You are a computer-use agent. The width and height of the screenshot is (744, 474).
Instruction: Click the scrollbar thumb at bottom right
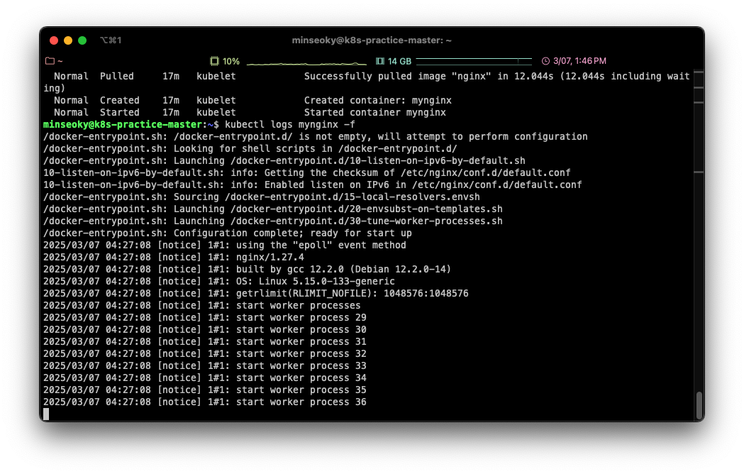[x=699, y=405]
